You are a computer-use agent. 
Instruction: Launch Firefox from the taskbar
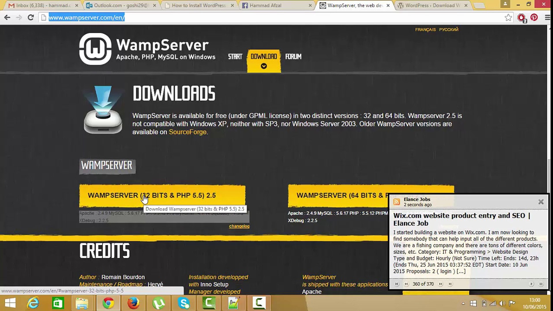click(x=133, y=303)
